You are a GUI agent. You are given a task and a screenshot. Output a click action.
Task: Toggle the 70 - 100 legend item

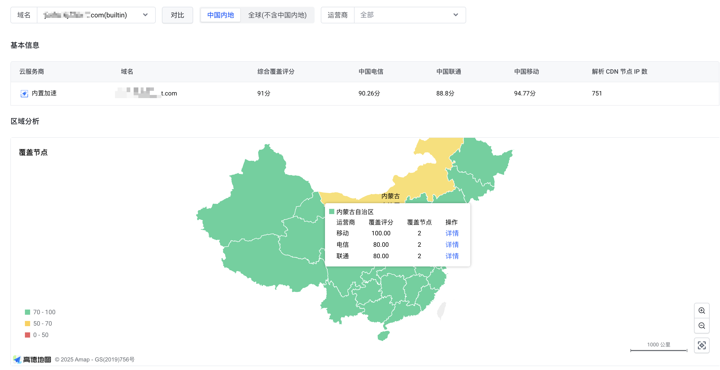coord(40,312)
